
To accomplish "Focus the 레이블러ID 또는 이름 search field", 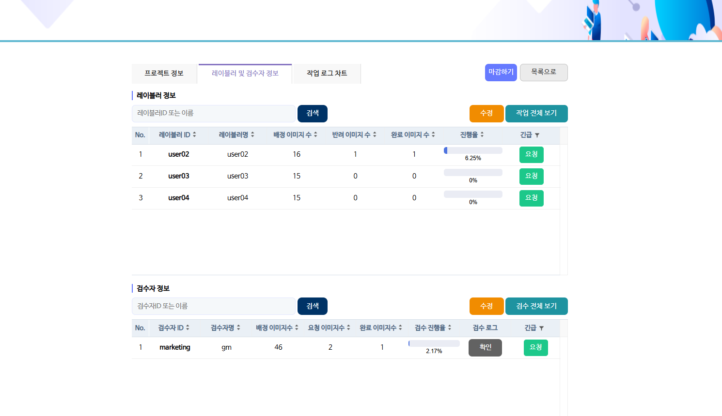I will click(213, 113).
